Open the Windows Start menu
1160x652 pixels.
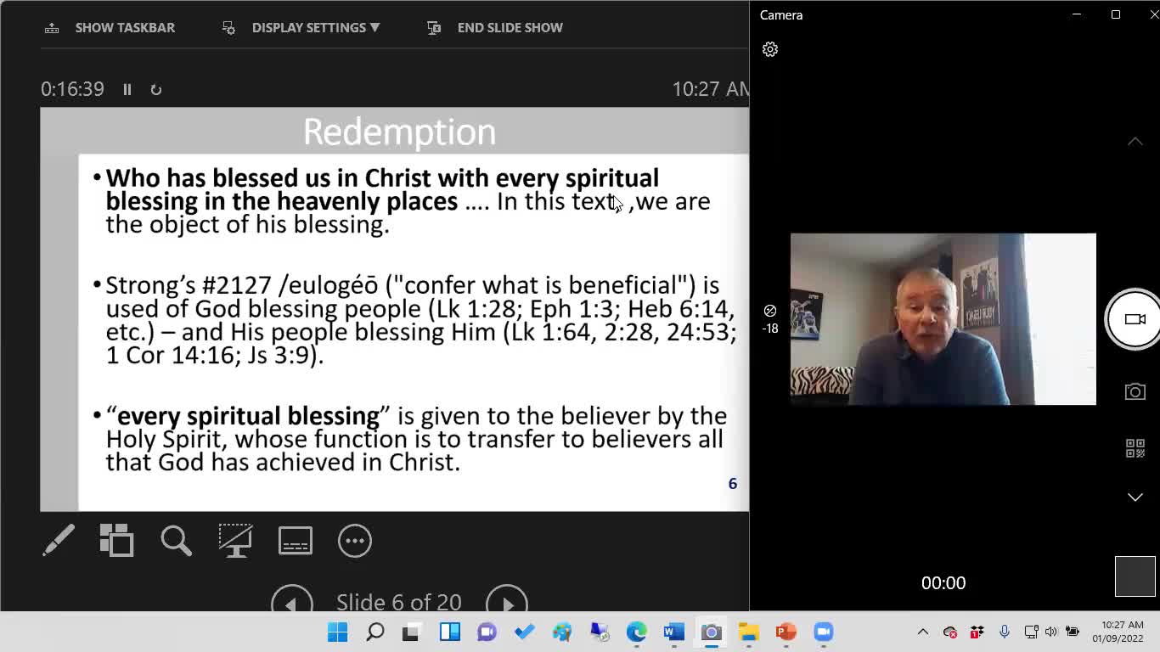click(337, 632)
